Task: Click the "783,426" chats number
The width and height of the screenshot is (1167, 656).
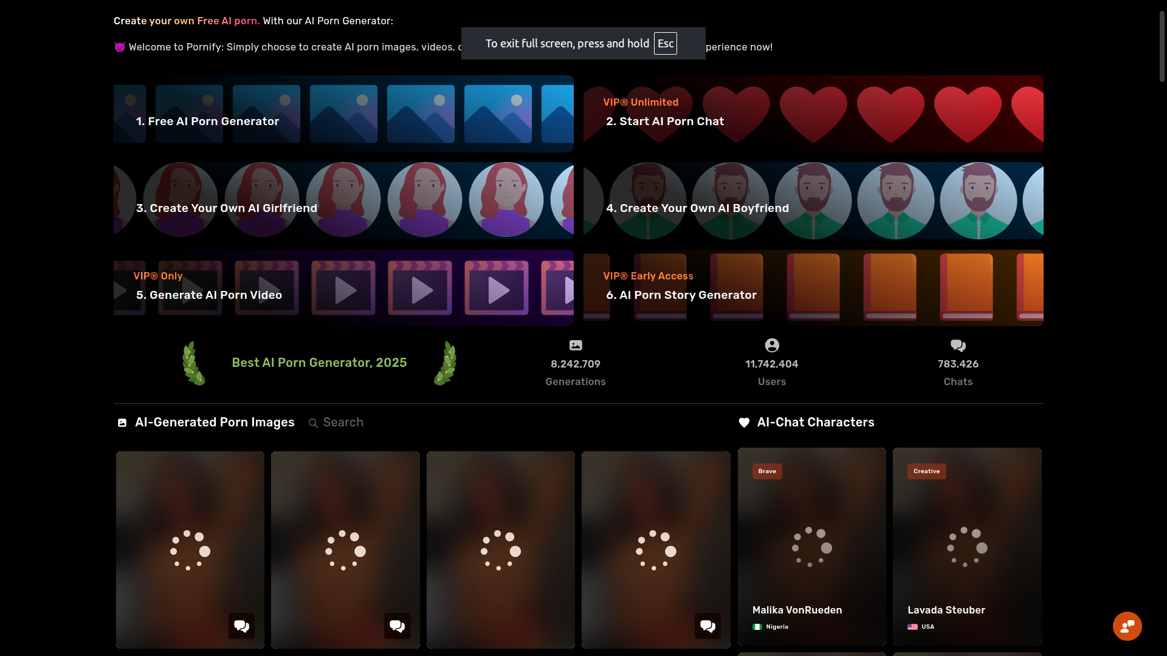Action: click(x=958, y=364)
